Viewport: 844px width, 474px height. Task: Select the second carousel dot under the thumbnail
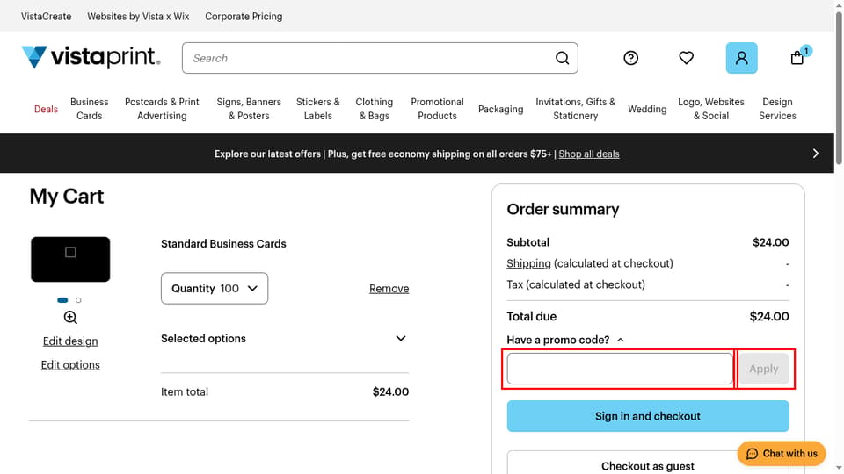point(78,300)
